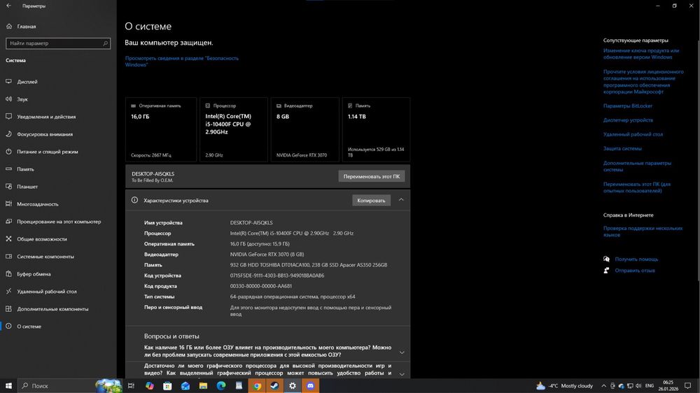The height and width of the screenshot is (393, 700).
Task: Launch Microsoft Edge from taskbar
Action: click(221, 385)
